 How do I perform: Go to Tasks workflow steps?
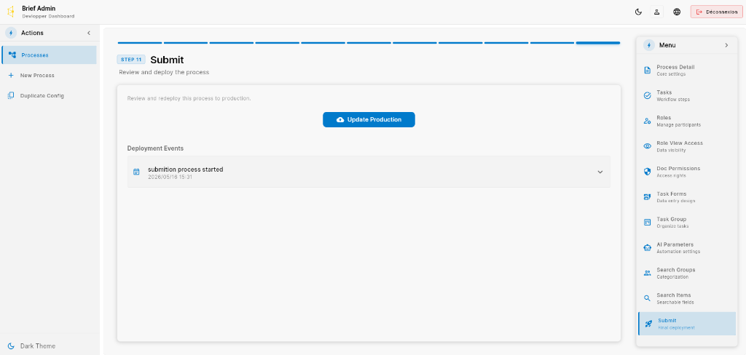tap(687, 95)
